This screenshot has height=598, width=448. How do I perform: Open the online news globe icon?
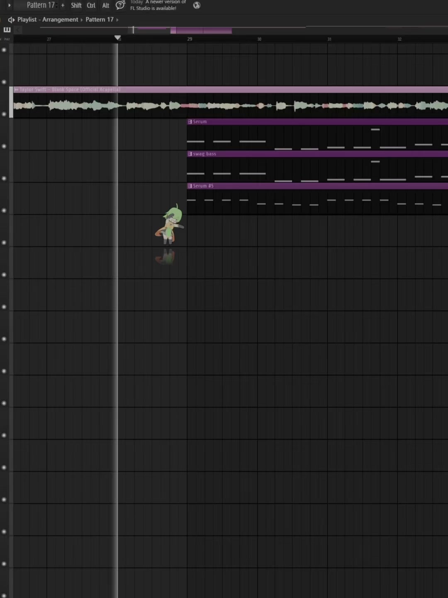coord(197,5)
